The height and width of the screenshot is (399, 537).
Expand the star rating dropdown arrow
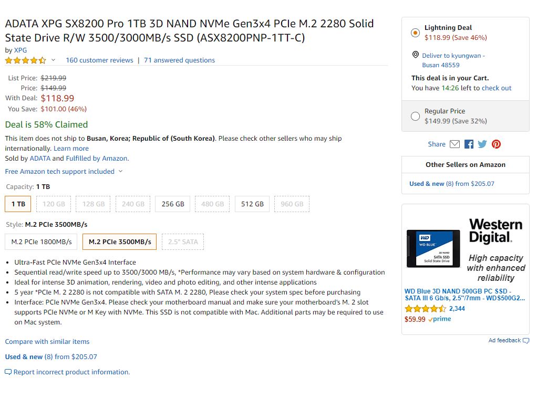[53, 60]
